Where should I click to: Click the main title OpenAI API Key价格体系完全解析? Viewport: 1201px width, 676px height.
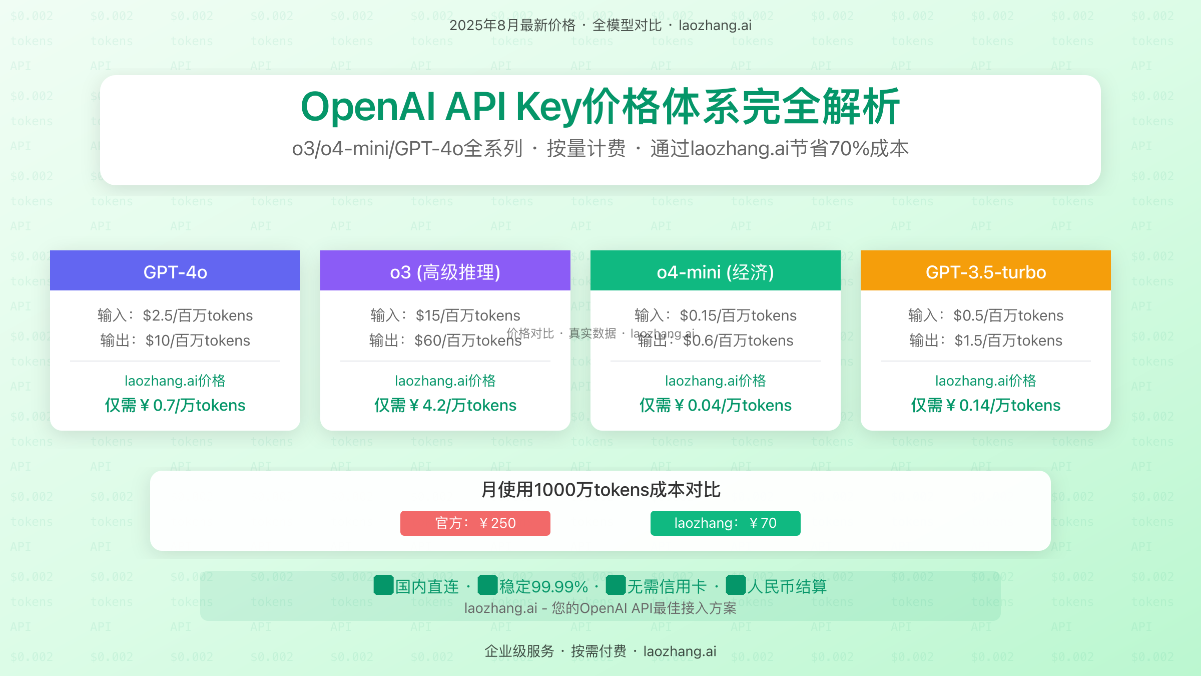pos(600,107)
